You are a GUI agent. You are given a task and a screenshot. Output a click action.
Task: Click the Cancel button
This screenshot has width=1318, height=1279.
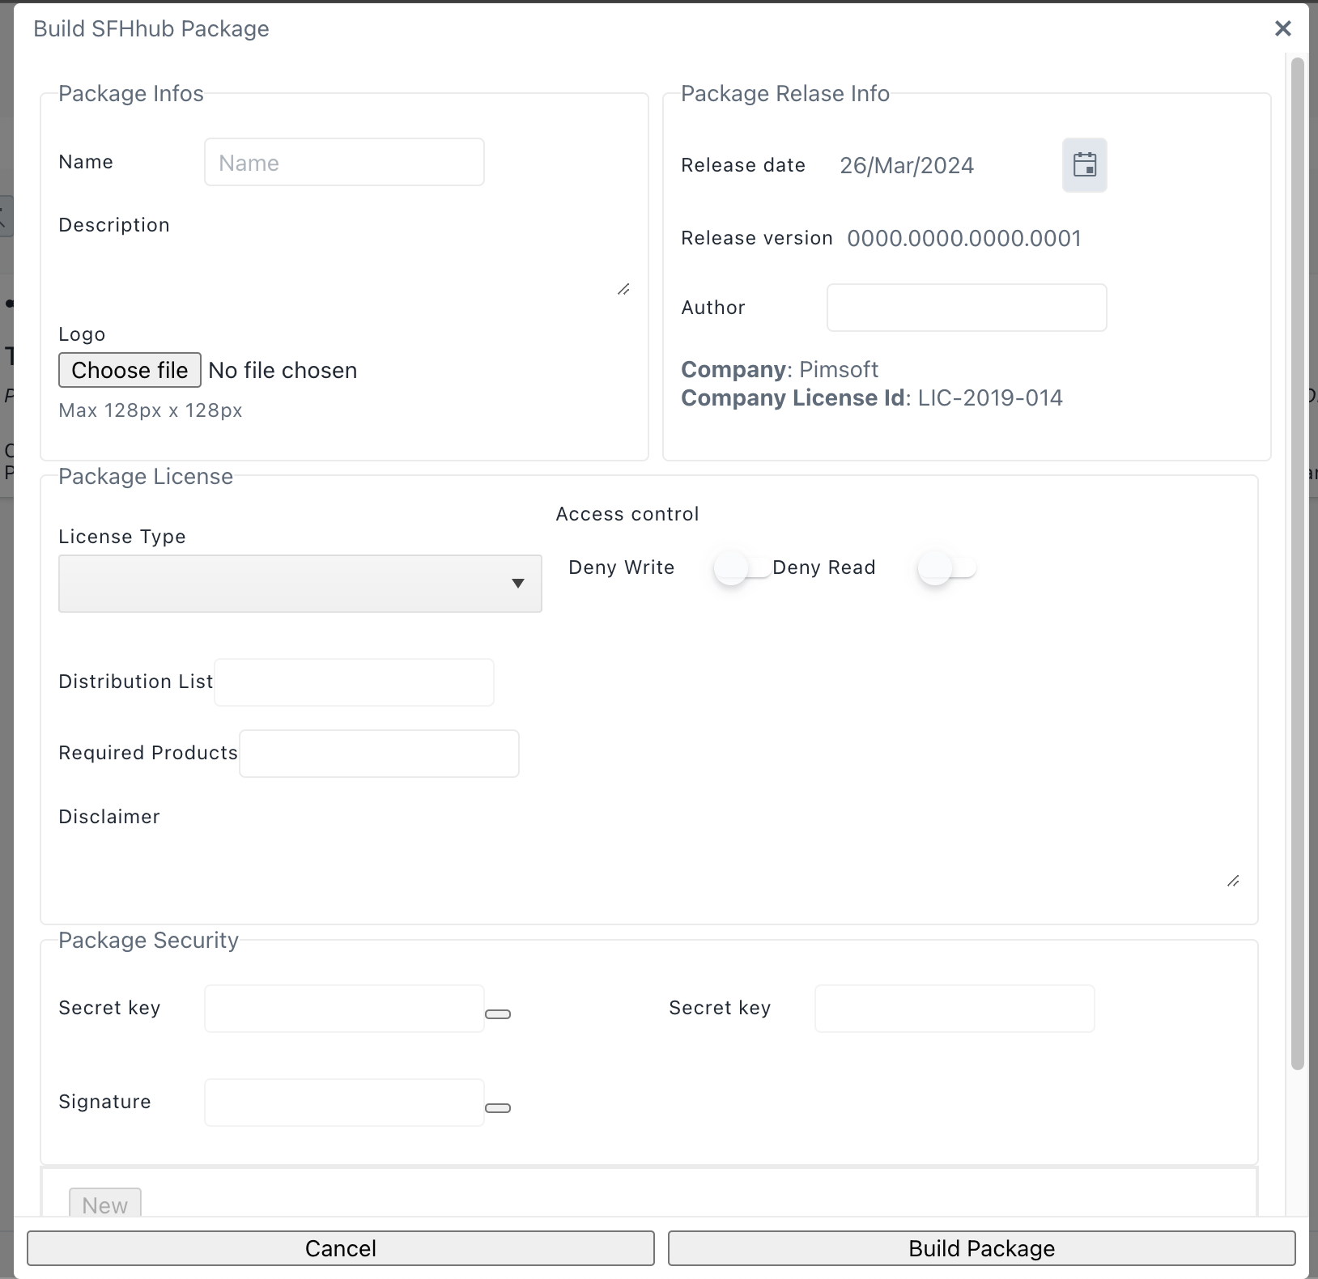tap(340, 1248)
